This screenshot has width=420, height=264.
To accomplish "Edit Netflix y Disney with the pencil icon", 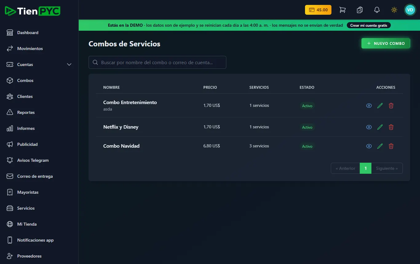I will click(x=380, y=127).
